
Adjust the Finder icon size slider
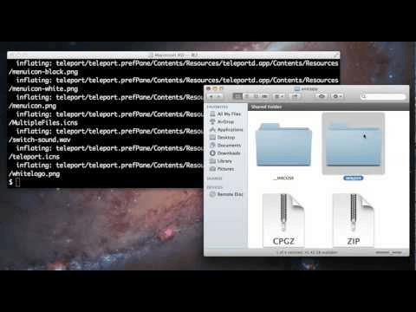point(389,252)
